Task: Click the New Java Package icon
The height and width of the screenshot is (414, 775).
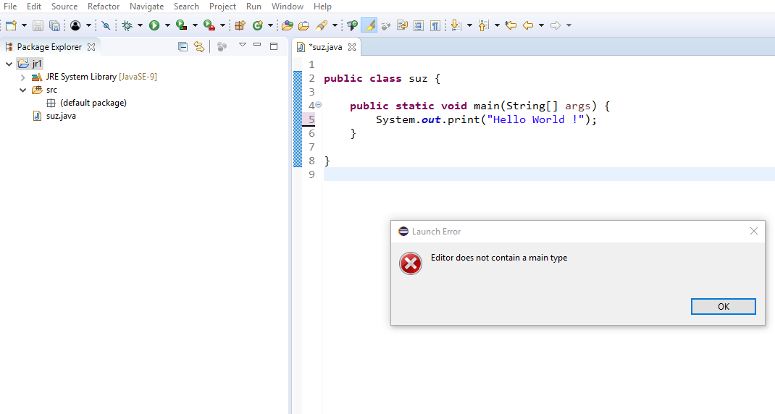Action: (240, 25)
